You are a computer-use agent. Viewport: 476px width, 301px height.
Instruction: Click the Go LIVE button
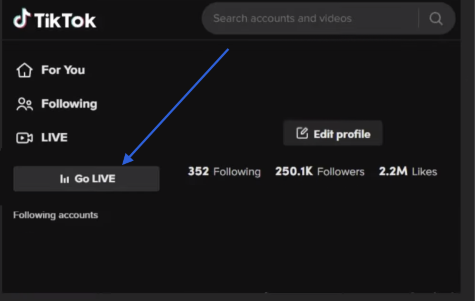86,179
